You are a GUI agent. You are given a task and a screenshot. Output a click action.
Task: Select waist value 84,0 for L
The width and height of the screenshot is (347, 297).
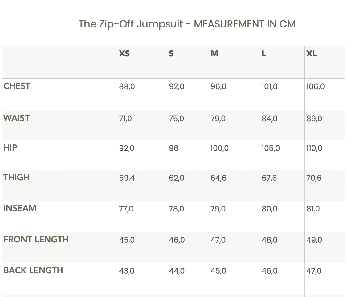click(x=269, y=119)
